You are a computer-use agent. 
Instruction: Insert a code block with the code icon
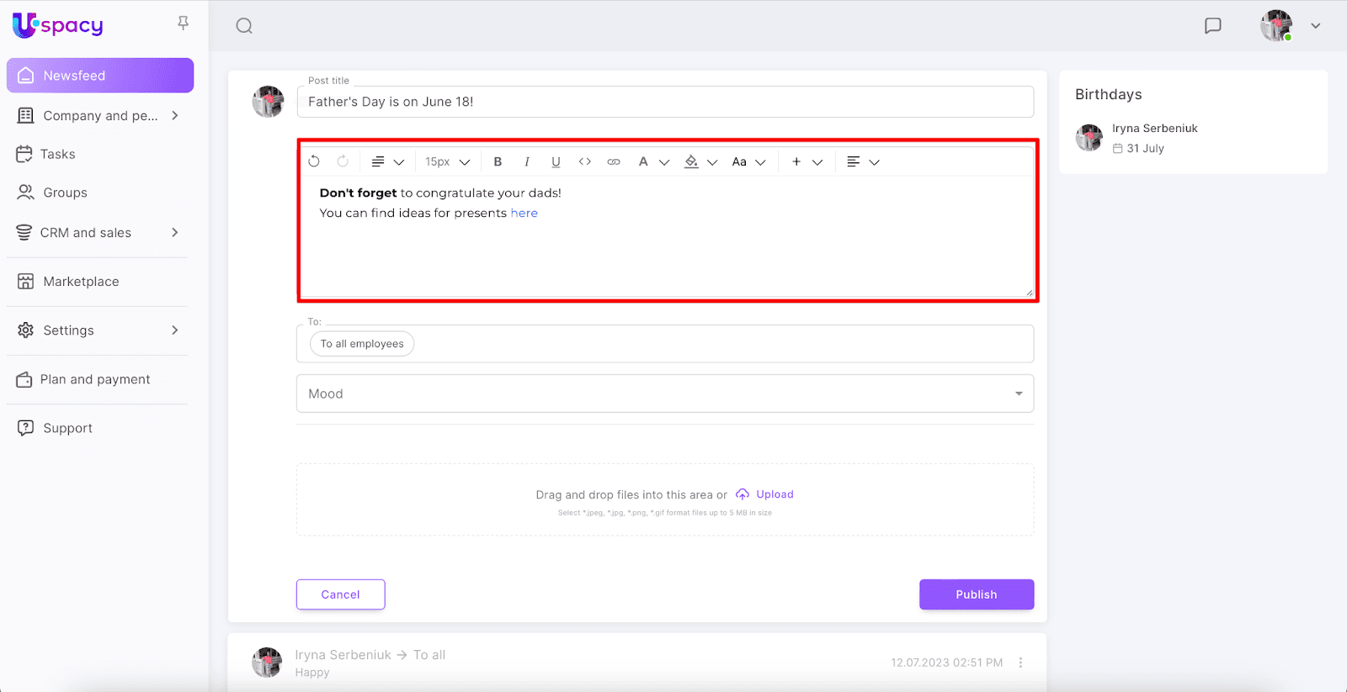[585, 161]
